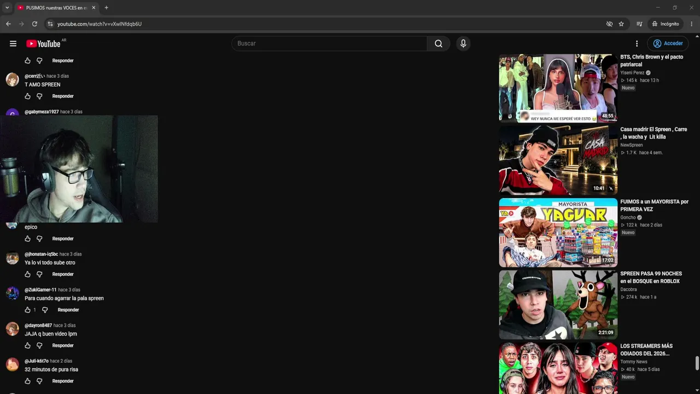Click the address bar URL
This screenshot has width=700, height=394.
tap(100, 24)
